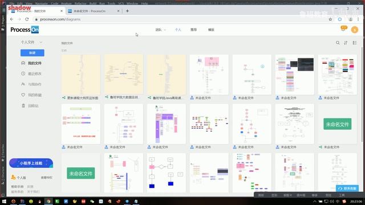Open the thumbnail with dark code screenshots
Viewport: 365px width, 205px height.
(x=294, y=75)
